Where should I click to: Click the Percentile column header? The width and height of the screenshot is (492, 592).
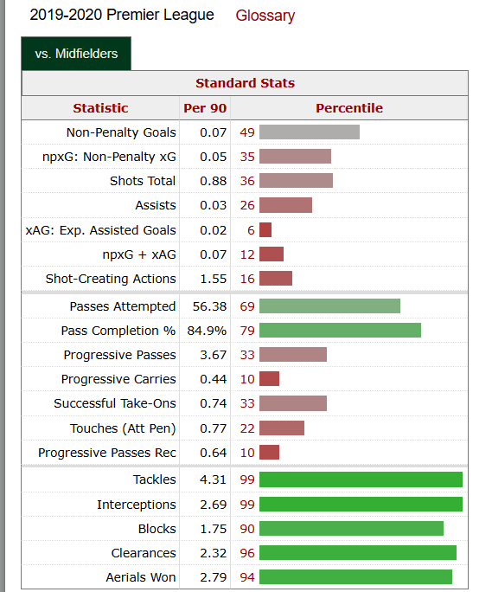coord(349,108)
